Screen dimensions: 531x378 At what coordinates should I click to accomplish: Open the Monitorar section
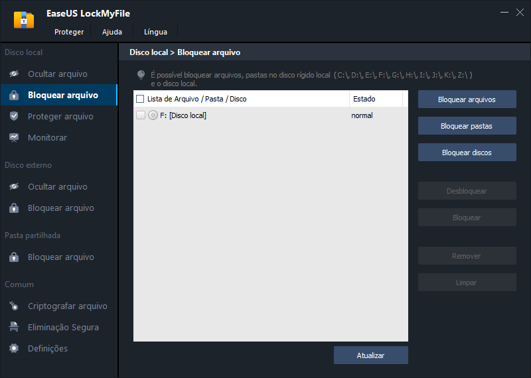pyautogui.click(x=59, y=138)
